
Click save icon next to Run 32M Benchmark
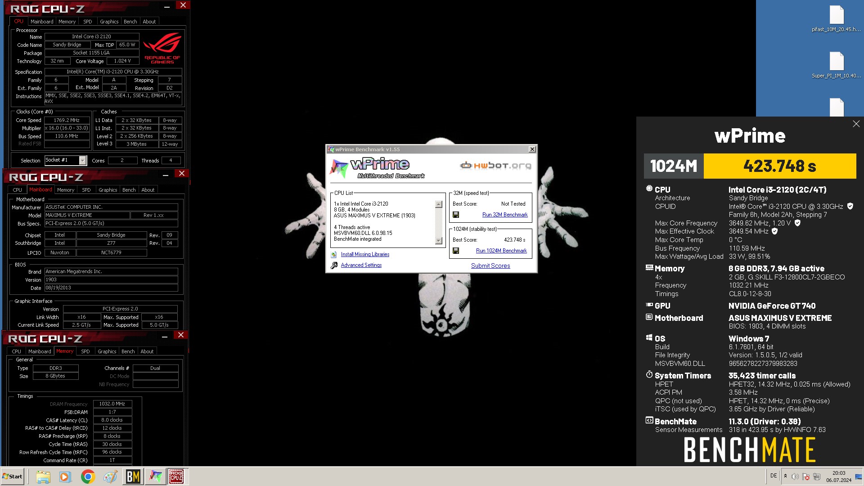pos(456,215)
